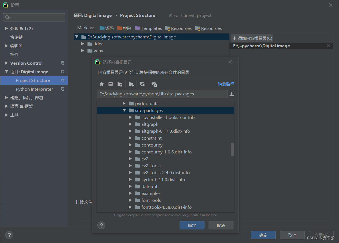339x243 pixels.
Task: Select altgraph-0.17.3.dist-info folder
Action: click(166, 131)
